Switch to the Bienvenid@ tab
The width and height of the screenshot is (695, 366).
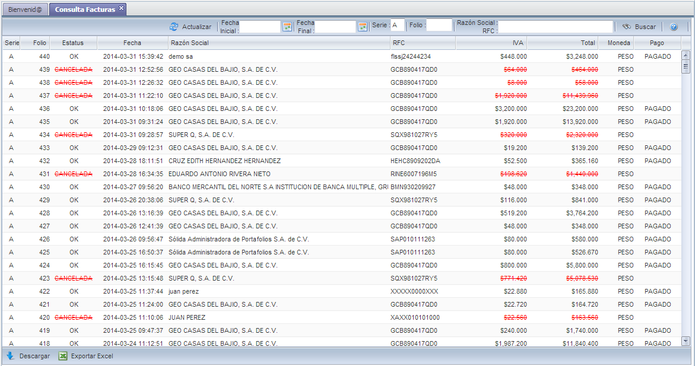click(25, 9)
